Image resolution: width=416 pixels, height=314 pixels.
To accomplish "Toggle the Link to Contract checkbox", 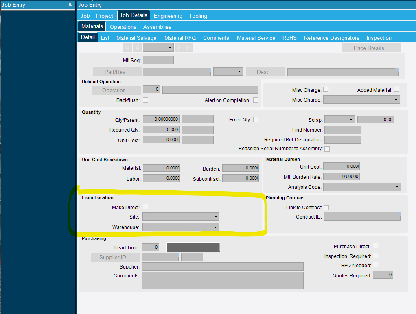I will pos(326,208).
